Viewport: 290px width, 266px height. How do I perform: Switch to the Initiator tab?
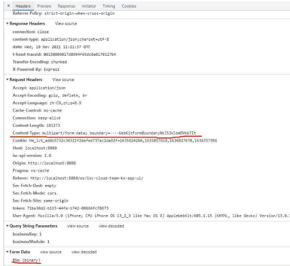pos(89,6)
